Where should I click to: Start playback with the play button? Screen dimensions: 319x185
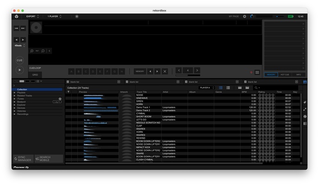(x=19, y=70)
